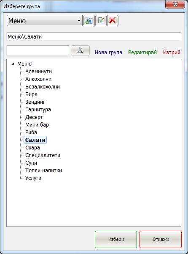Close the Изберете група dialog window
188x254 pixels.
click(x=175, y=4)
